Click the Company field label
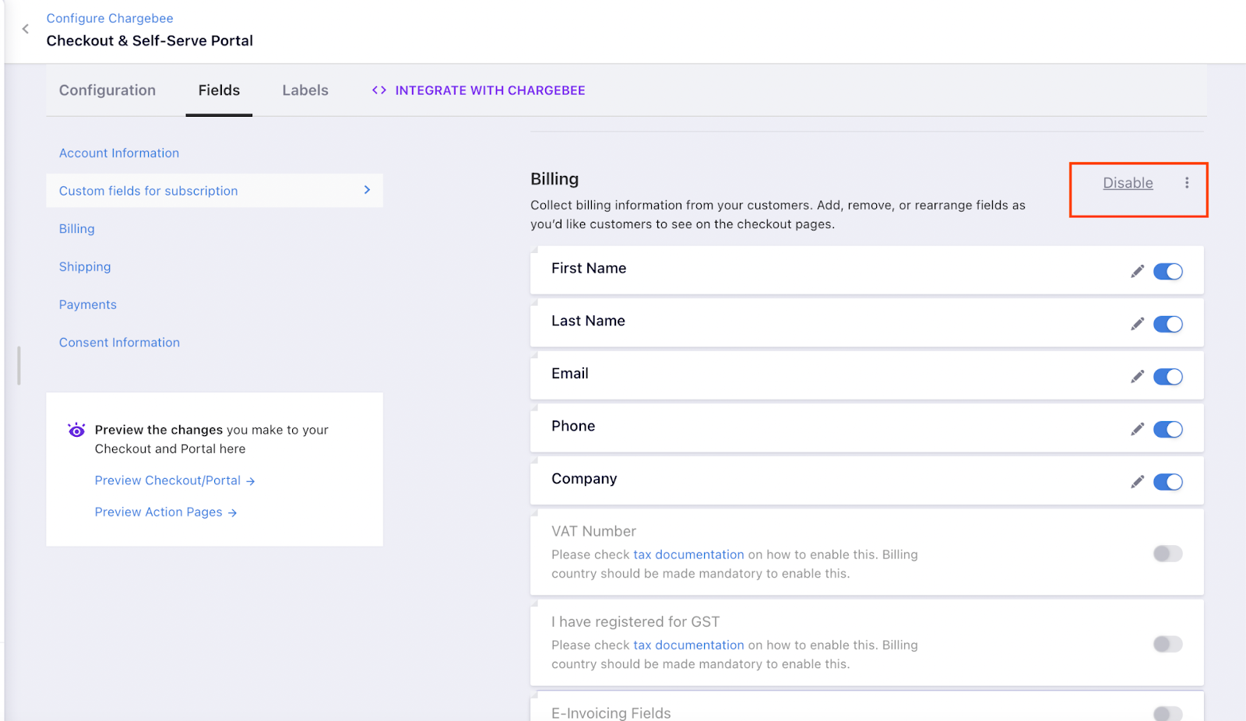This screenshot has width=1246, height=721. click(584, 479)
